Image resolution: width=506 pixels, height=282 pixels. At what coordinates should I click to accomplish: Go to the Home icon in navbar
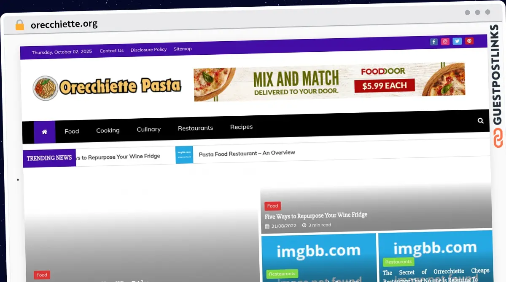pyautogui.click(x=44, y=132)
